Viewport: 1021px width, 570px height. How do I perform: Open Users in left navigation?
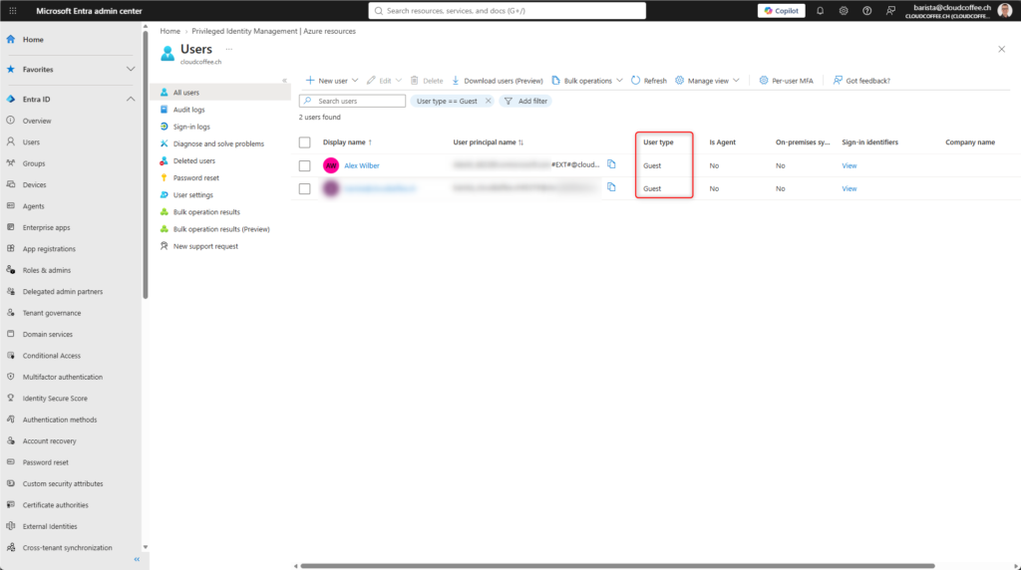(x=31, y=142)
